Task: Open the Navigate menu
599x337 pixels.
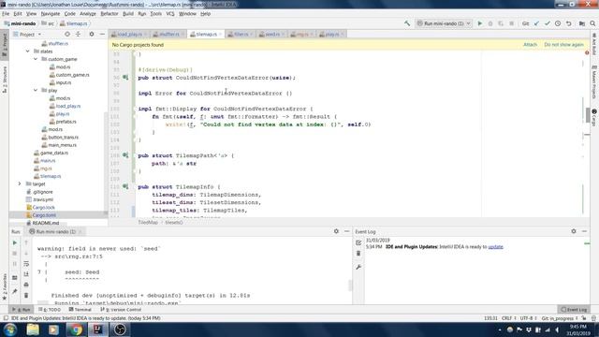Action: coord(50,14)
